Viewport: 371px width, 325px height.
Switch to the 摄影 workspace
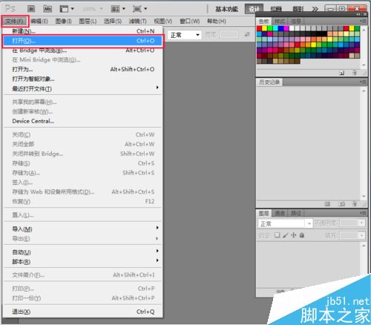click(298, 9)
